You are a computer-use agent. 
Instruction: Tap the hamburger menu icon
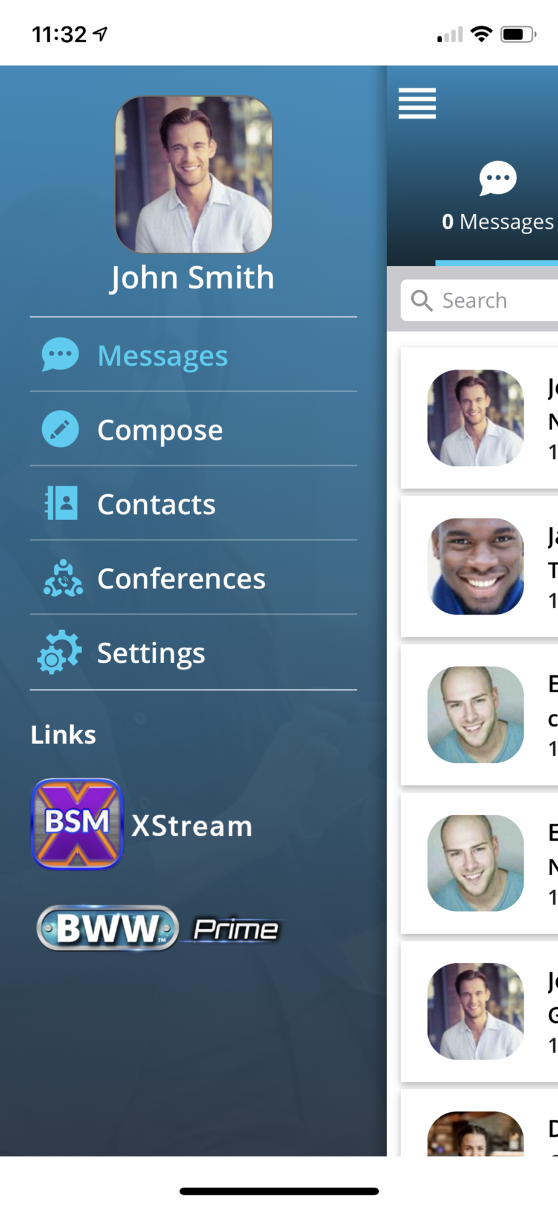click(417, 103)
